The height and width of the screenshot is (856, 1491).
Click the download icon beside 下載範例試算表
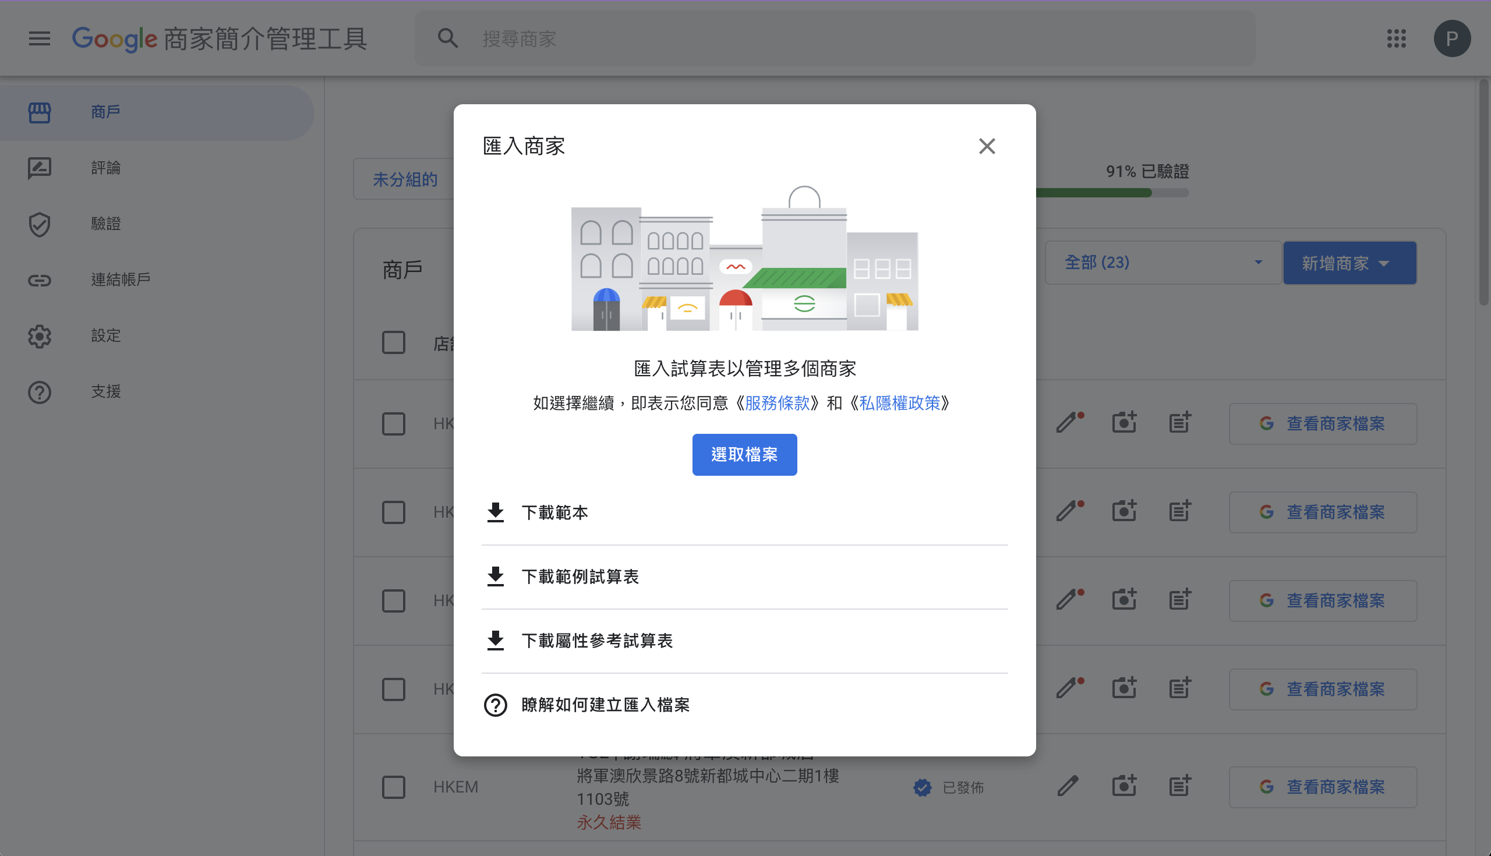[496, 576]
